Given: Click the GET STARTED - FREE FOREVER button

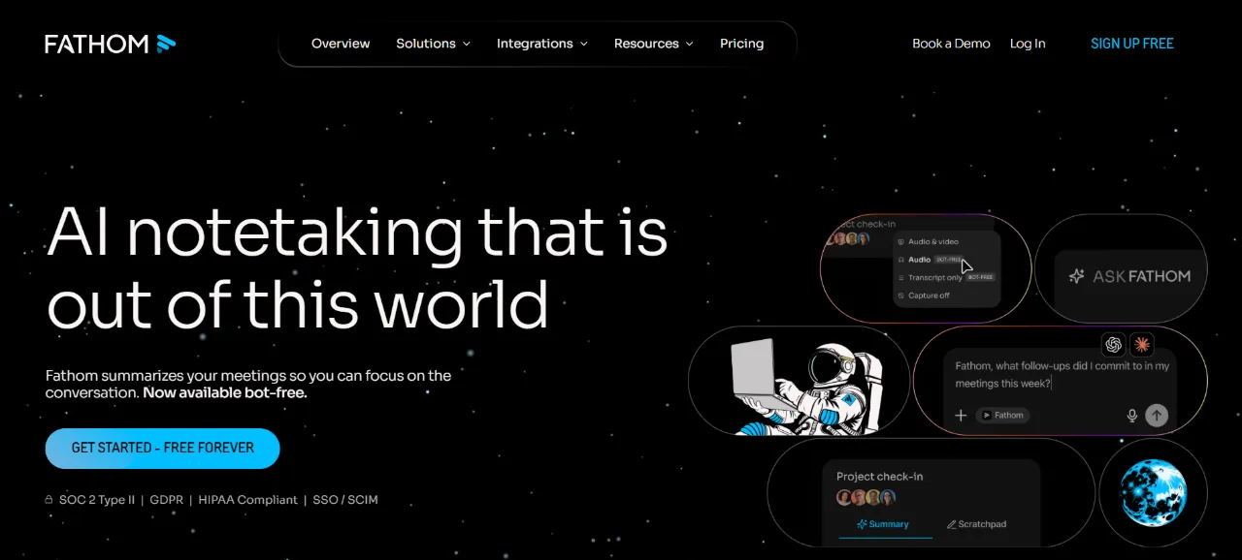Looking at the screenshot, I should point(163,449).
